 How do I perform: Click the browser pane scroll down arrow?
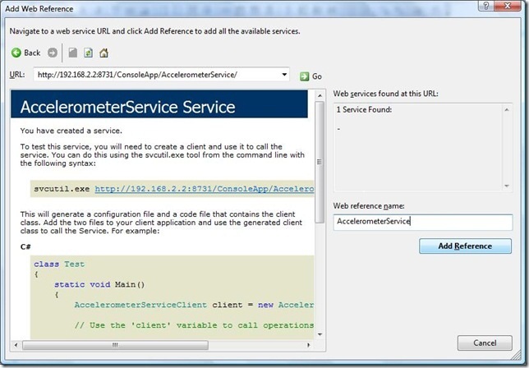[x=320, y=334]
